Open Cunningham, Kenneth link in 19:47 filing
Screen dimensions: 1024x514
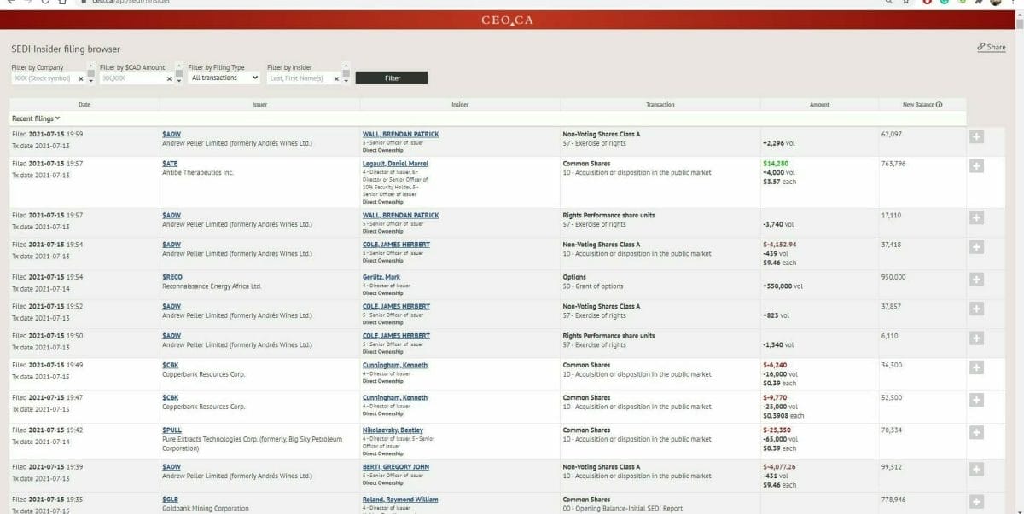click(x=394, y=397)
